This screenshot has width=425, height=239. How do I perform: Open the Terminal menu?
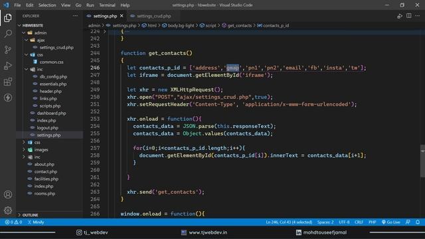[x=107, y=5]
